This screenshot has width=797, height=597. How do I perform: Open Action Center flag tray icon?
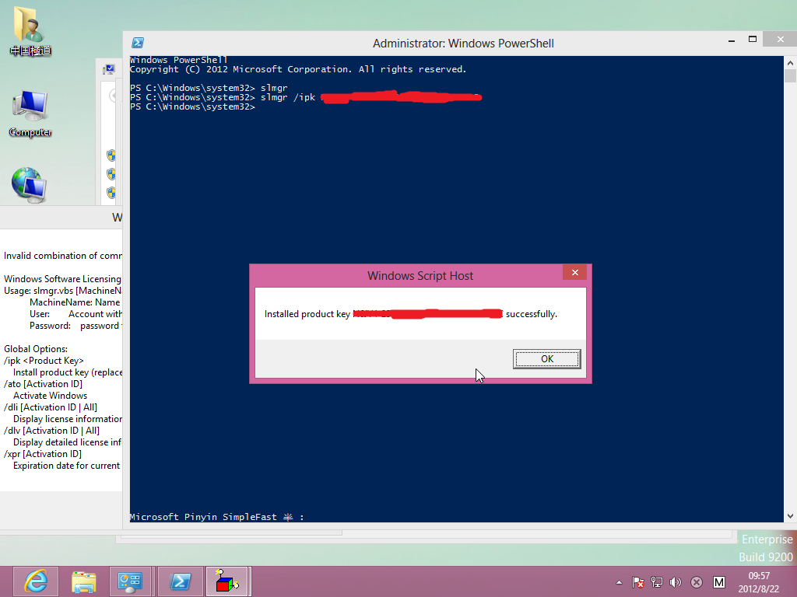click(638, 582)
